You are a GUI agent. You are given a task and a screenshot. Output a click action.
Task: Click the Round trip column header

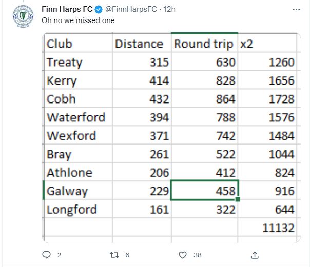(x=203, y=44)
